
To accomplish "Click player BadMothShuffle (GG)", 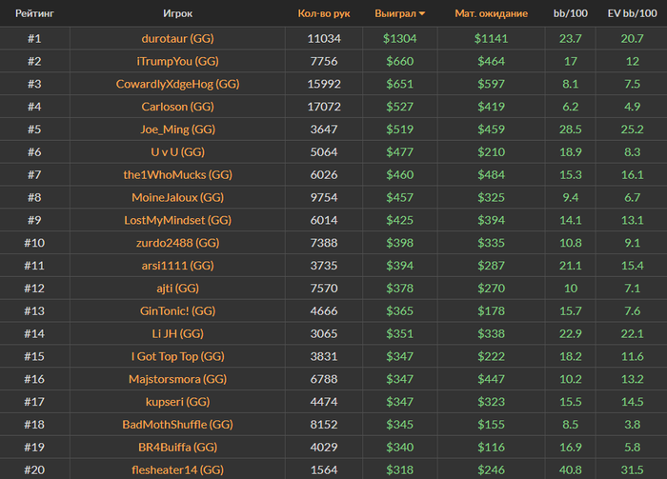I will click(177, 424).
